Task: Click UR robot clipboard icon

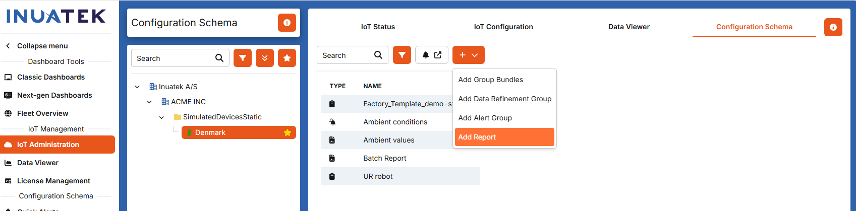Action: point(332,176)
